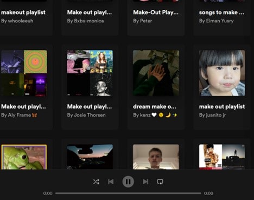Open Josie Thorsen playlist cover thumbnail
This screenshot has height=200, width=254.
pos(90,73)
